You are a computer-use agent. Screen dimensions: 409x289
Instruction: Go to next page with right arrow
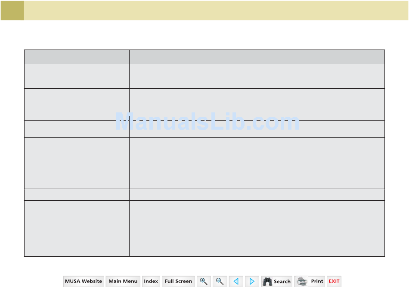click(252, 281)
